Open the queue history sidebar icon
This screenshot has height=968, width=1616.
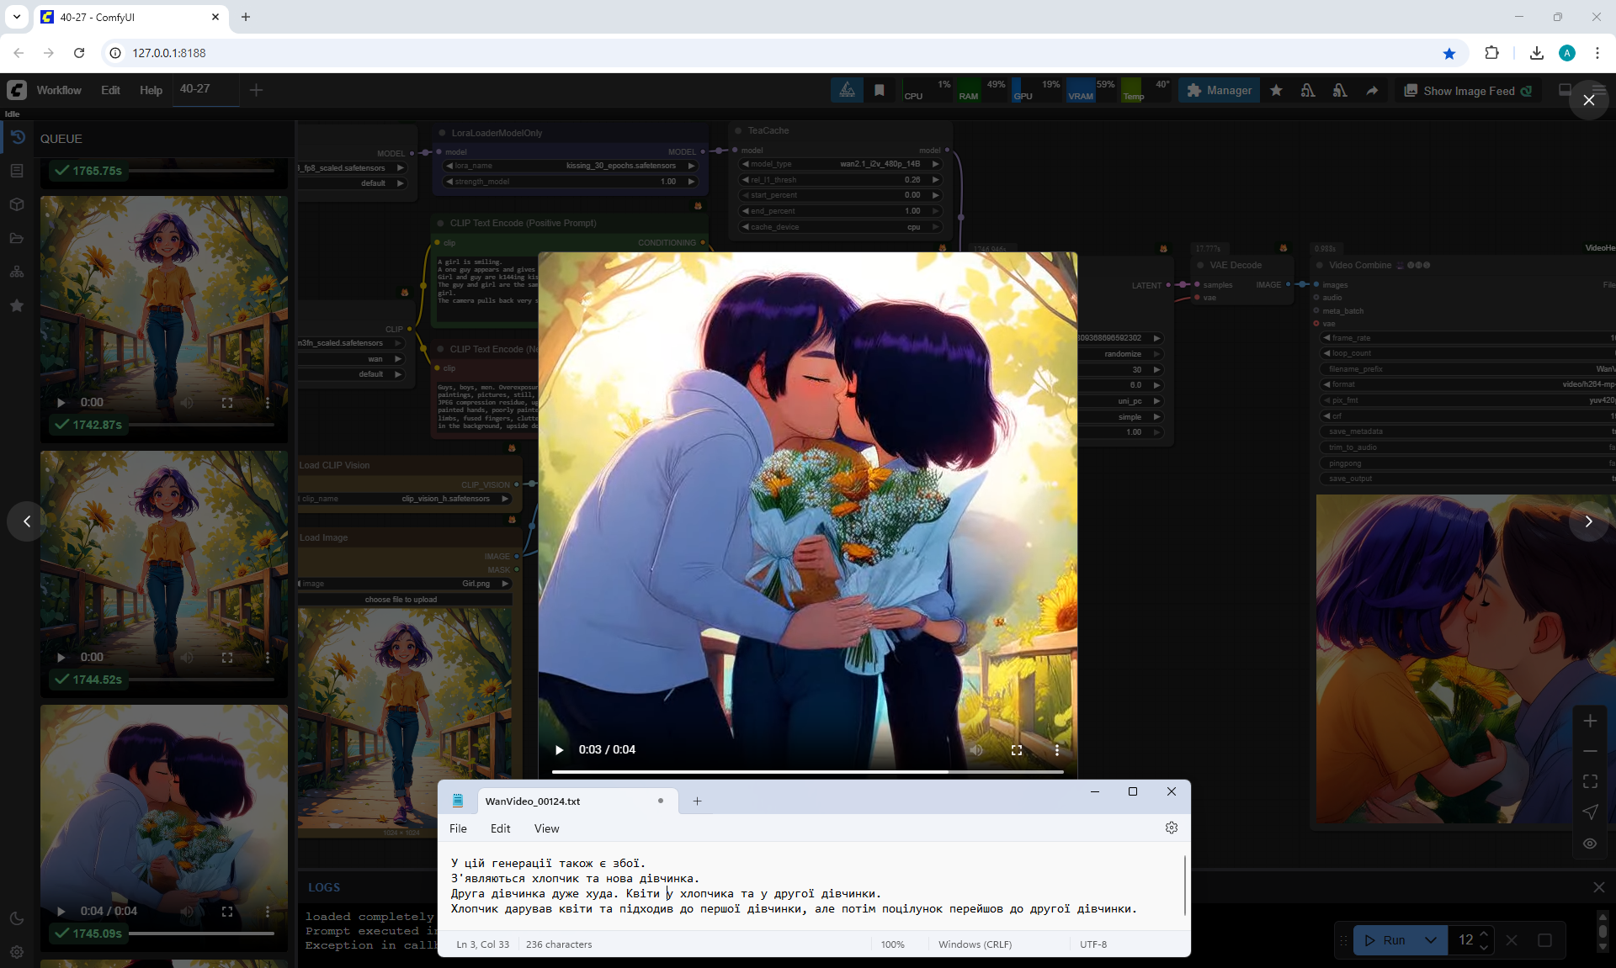(17, 137)
